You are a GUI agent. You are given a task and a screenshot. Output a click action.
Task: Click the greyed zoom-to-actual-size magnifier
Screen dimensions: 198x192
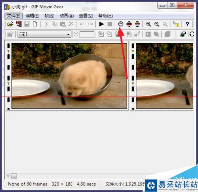165,24
